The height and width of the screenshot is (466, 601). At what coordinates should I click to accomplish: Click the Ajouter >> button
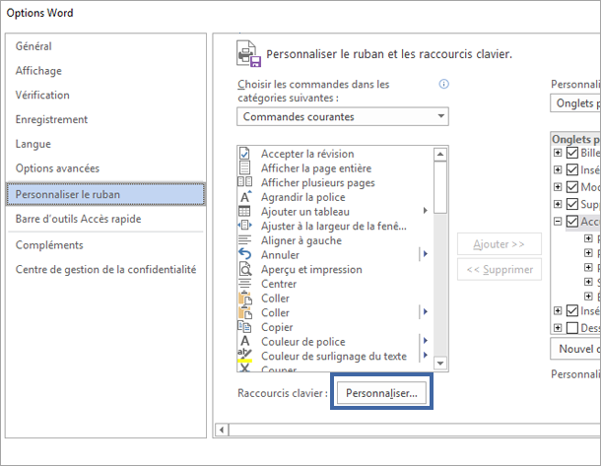point(500,244)
